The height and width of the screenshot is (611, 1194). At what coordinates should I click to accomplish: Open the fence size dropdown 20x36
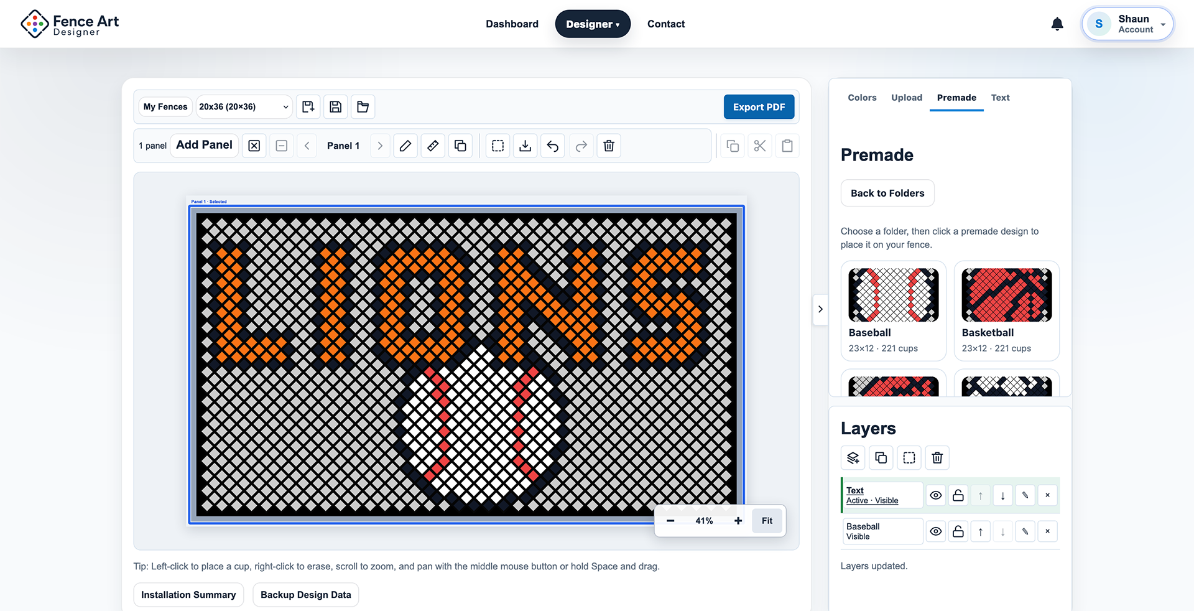(244, 107)
